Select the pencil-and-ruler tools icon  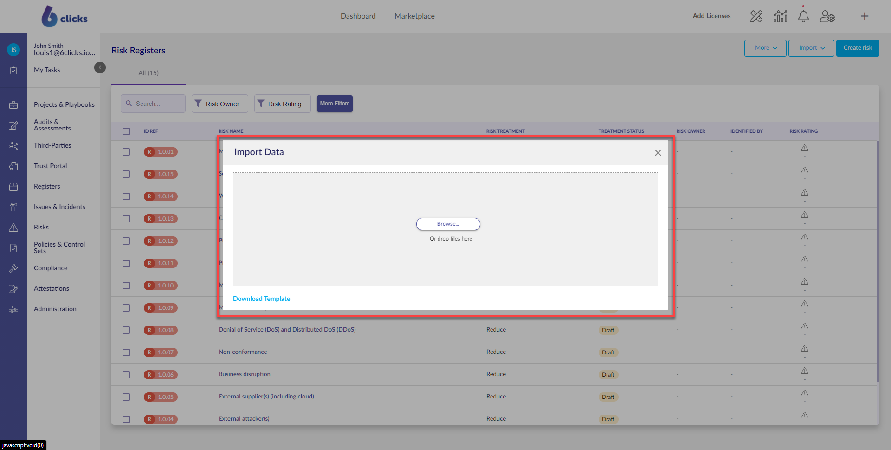pos(756,16)
